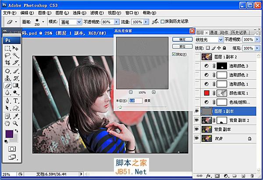Image resolution: width=263 pixels, height=180 pixels.
Task: Zoom in the High Pass preview
Action: (x=154, y=92)
